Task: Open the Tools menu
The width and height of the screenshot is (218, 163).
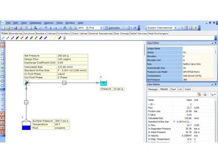Action: 59,23
